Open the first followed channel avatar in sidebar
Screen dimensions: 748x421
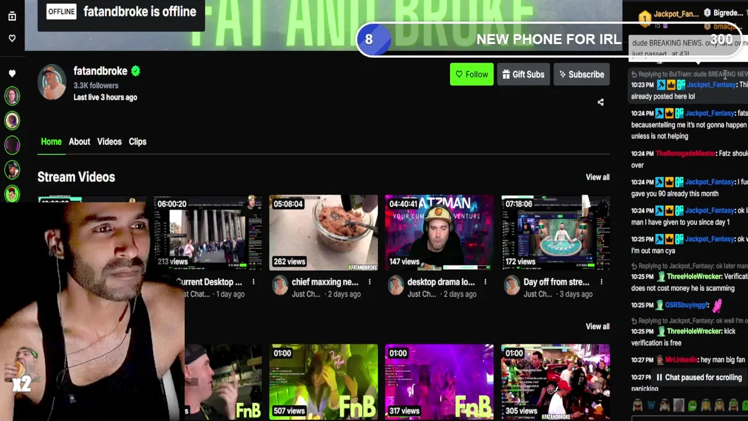(12, 96)
